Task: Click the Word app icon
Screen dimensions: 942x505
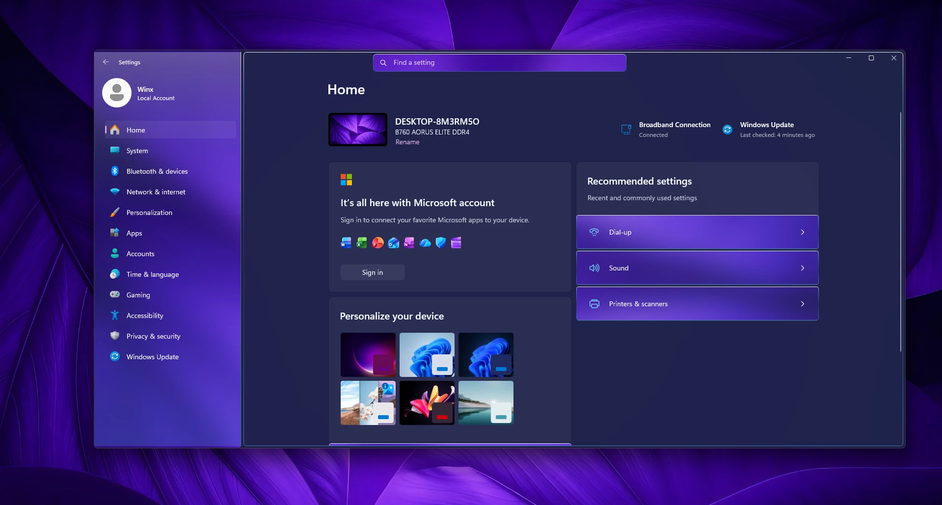Action: (x=346, y=242)
